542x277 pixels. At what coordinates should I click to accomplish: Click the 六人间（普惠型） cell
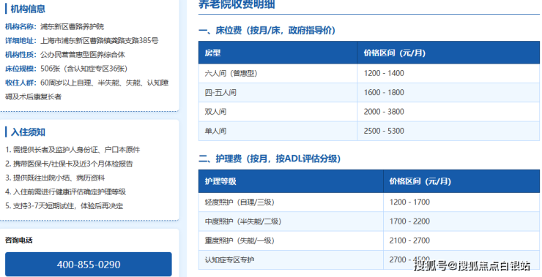click(278, 74)
